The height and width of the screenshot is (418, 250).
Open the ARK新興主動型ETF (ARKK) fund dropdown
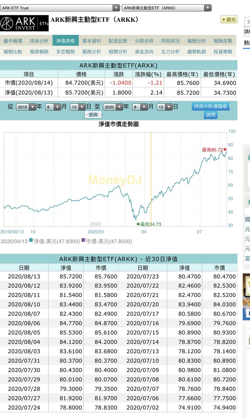[x=167, y=8]
